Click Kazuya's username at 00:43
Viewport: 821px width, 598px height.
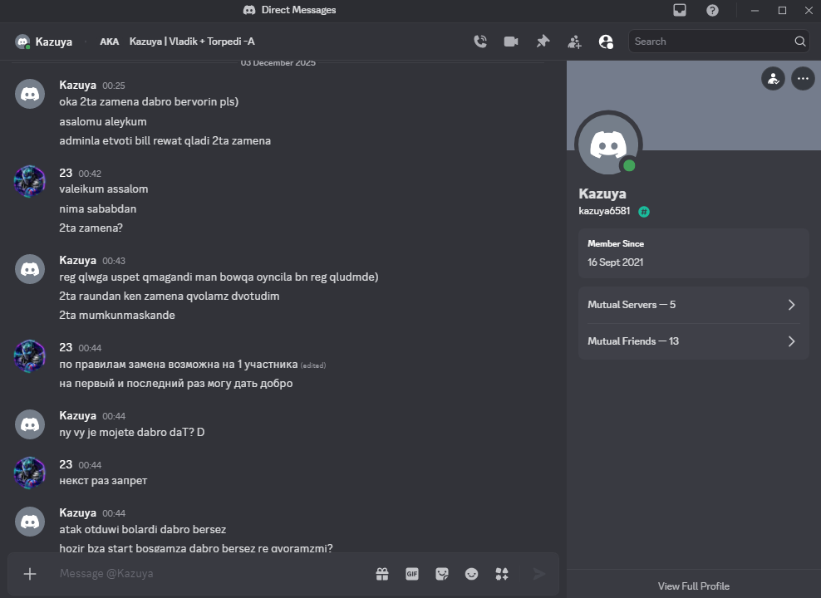[77, 260]
